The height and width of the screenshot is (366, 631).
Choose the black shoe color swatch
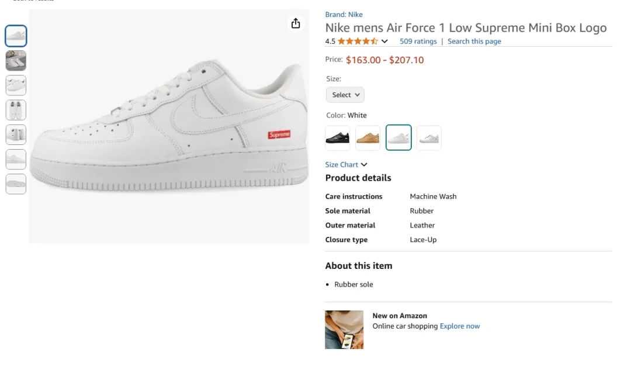pos(338,138)
